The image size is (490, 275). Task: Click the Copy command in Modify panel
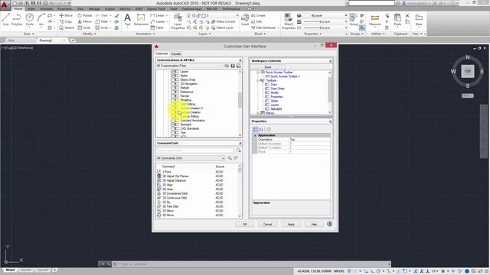[x=66, y=21]
